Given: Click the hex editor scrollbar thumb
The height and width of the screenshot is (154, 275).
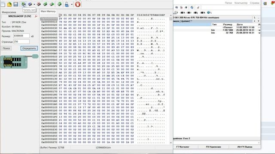Looking at the screenshot, I should (x=171, y=19).
